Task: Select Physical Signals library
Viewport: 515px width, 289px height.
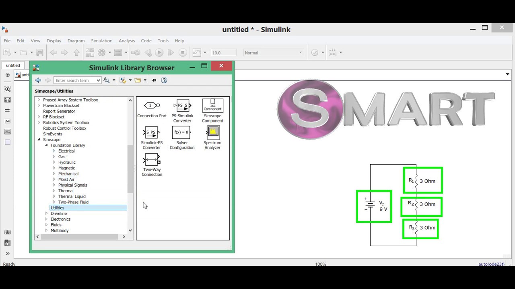Action: [x=72, y=185]
